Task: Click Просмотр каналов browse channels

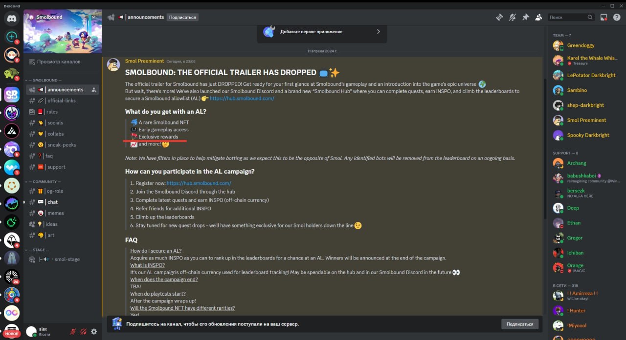Action: click(63, 62)
